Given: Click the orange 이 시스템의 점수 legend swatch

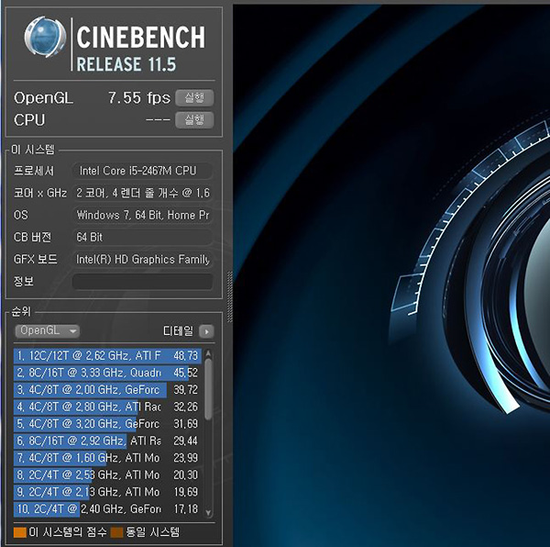Looking at the screenshot, I should tap(20, 532).
